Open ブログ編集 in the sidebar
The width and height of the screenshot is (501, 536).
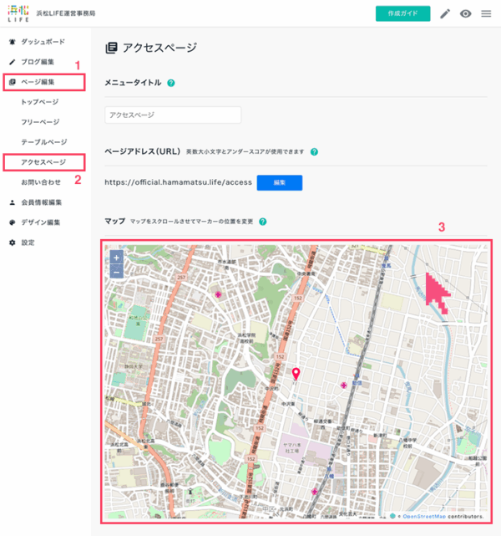38,62
